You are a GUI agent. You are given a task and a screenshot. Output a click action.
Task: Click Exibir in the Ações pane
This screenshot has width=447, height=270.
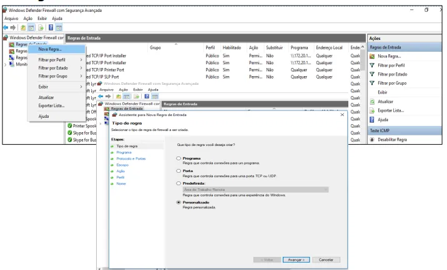coord(383,92)
